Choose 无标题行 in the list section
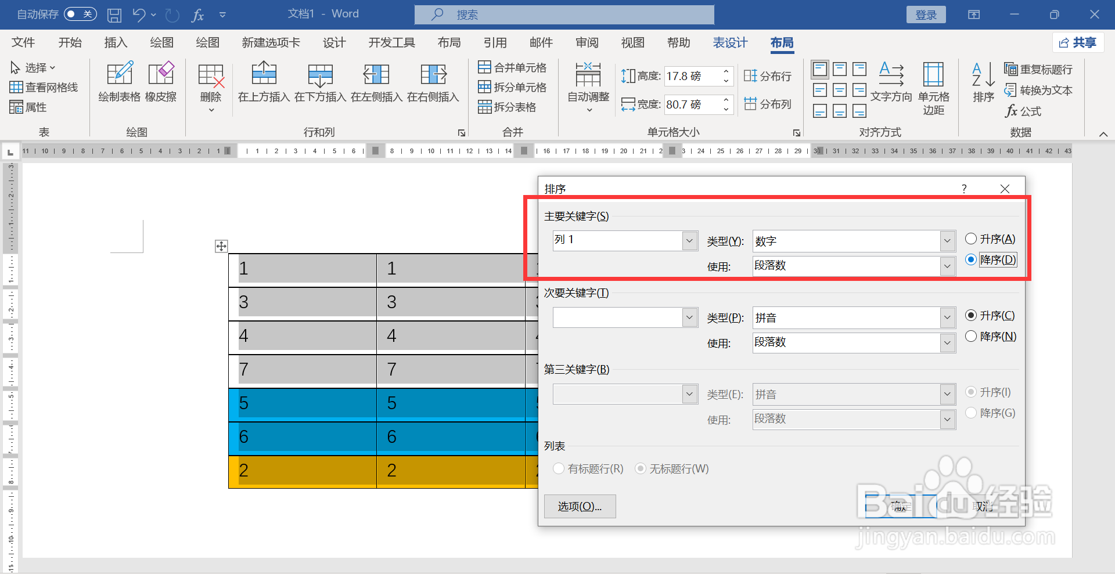Viewport: 1115px width, 574px height. click(641, 468)
